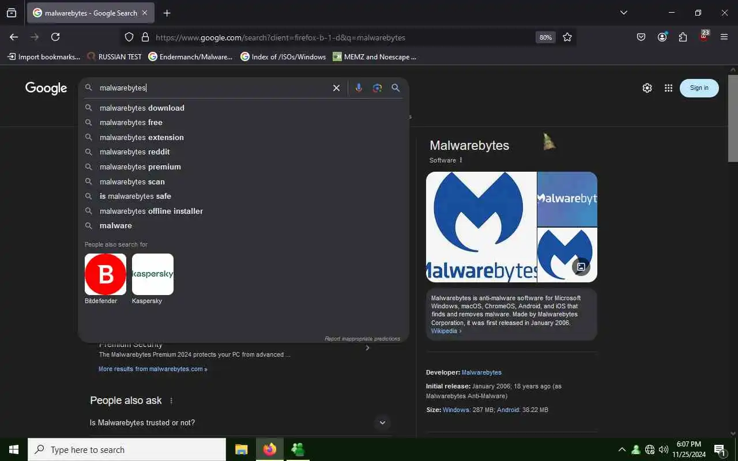The image size is (738, 461).
Task: Open the Extensions puzzle icon
Action: click(x=683, y=37)
